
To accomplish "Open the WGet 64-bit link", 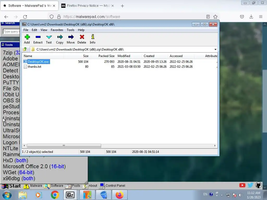I will (x=26, y=172).
